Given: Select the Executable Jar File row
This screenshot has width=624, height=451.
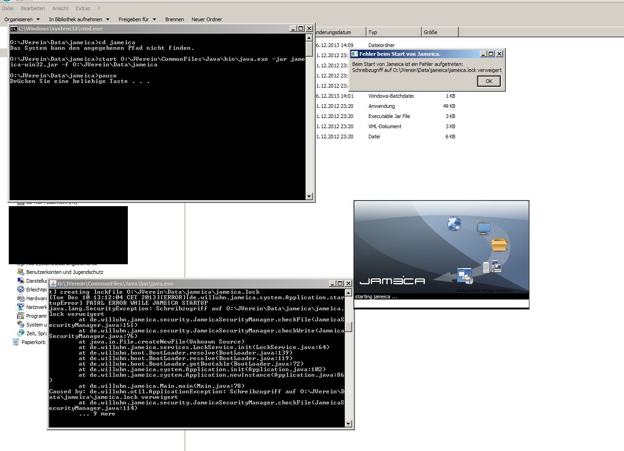Looking at the screenshot, I should (386, 116).
